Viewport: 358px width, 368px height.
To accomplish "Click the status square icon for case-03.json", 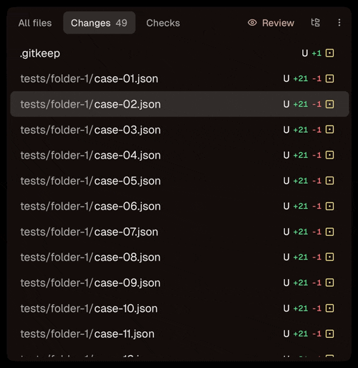I will [x=329, y=129].
